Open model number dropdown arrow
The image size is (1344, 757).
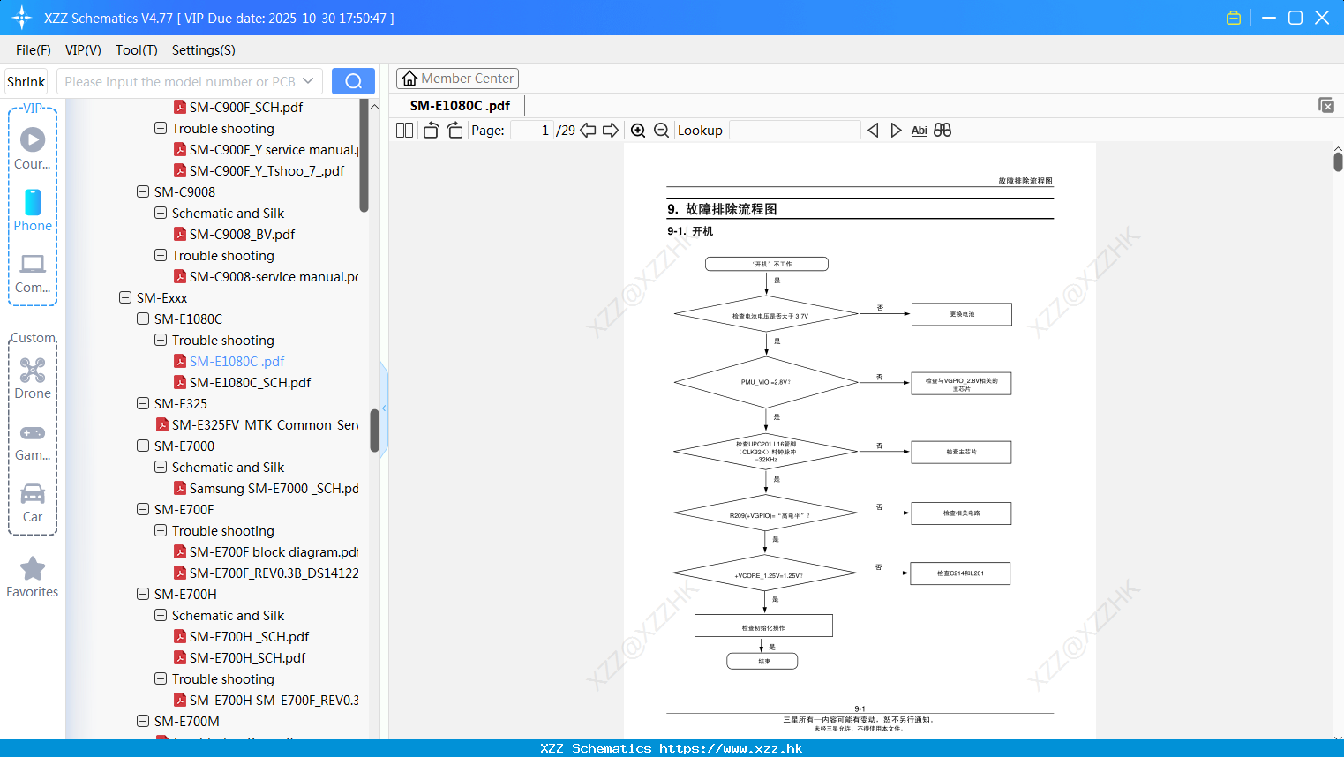(308, 81)
